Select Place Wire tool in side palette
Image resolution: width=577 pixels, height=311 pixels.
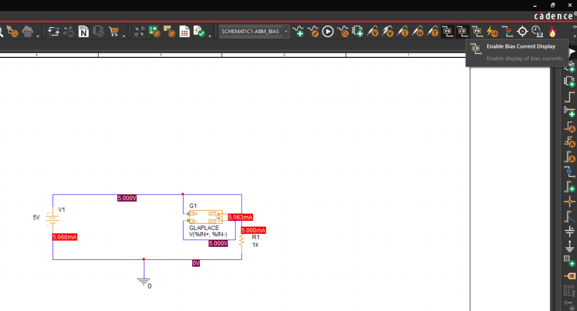tap(569, 97)
